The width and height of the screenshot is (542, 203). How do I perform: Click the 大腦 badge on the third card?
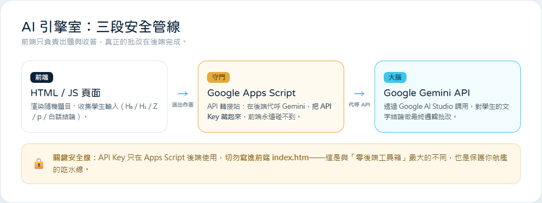[395, 77]
